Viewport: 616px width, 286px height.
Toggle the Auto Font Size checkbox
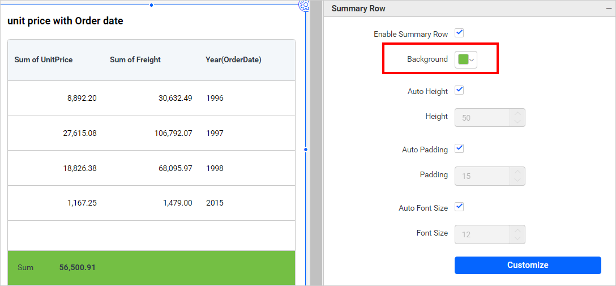[x=460, y=207]
